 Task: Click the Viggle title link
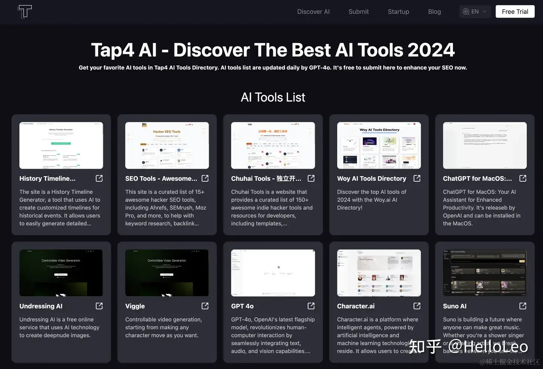[x=135, y=306]
